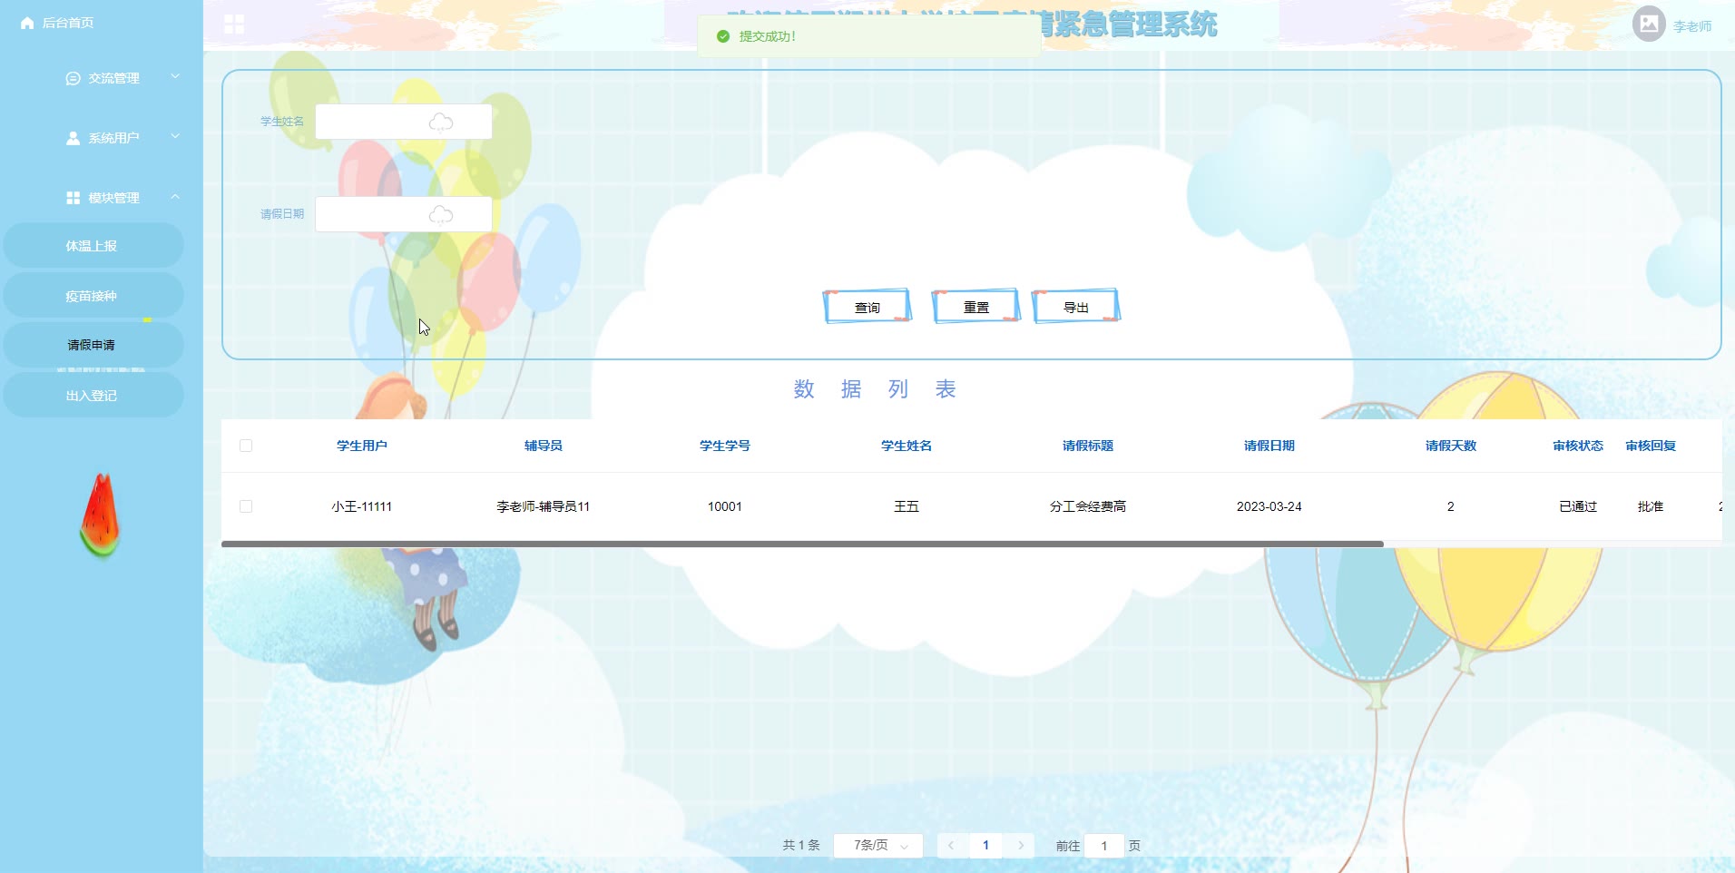Screen dimensions: 1735x873
Task: Click status cell 已通过
Action: (1578, 506)
